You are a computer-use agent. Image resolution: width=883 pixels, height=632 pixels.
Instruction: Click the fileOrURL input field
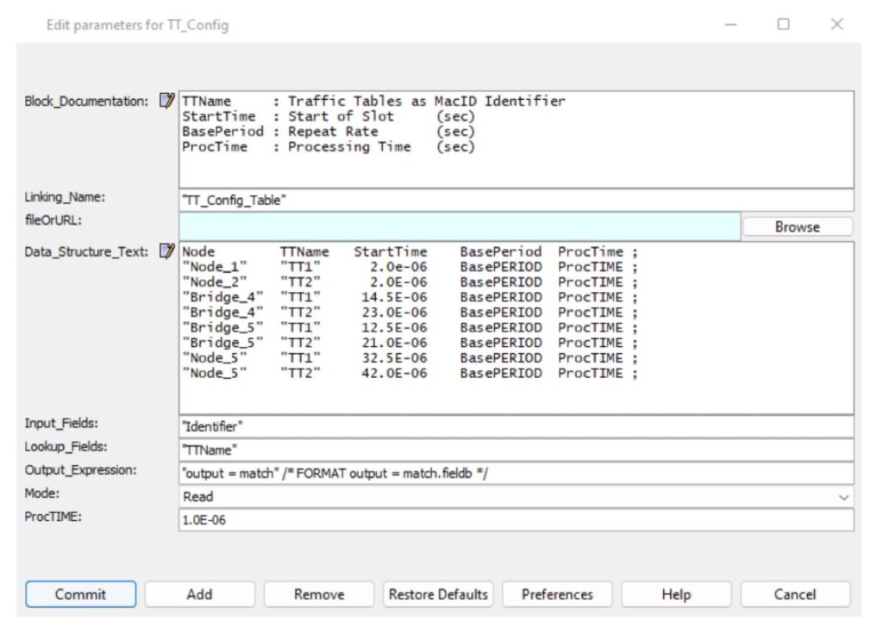pyautogui.click(x=459, y=226)
